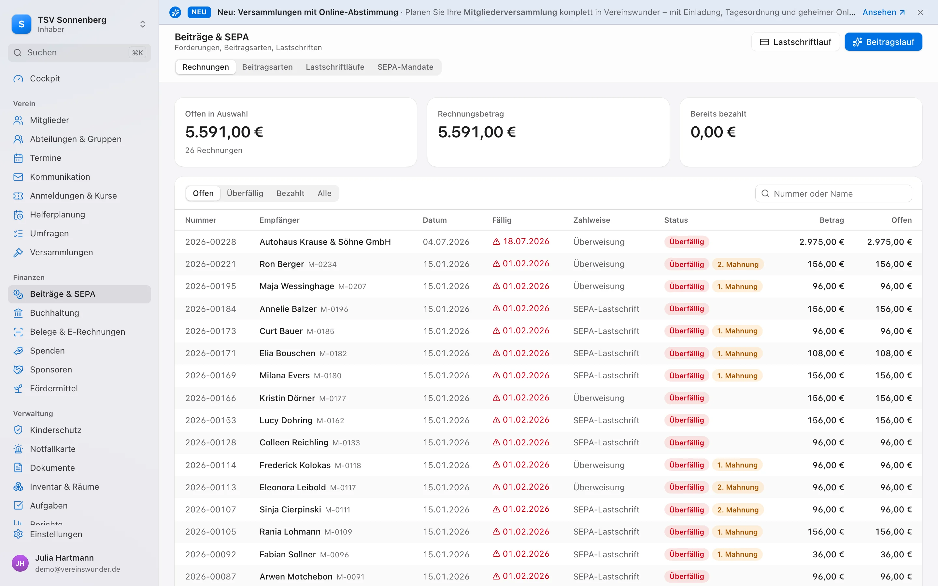Open the Aufgaben checkbox icon
This screenshot has width=938, height=586.
click(18, 506)
